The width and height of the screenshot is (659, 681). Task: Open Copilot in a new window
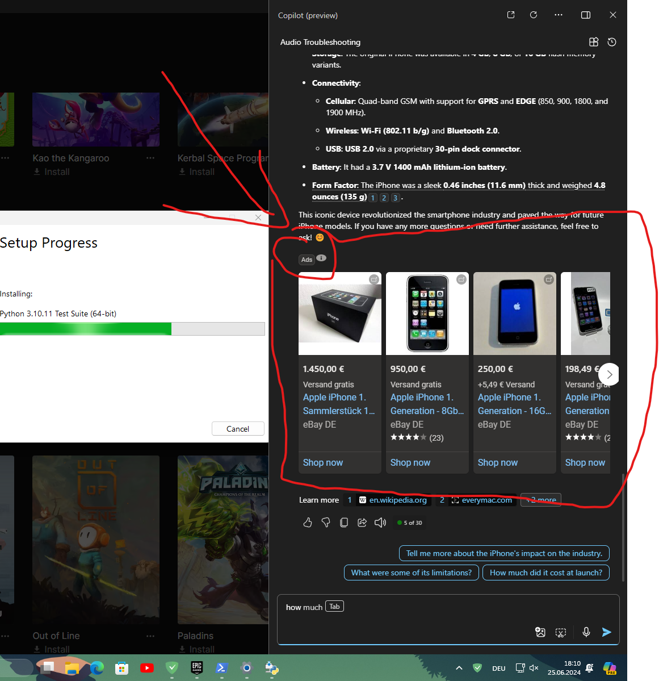pos(511,15)
